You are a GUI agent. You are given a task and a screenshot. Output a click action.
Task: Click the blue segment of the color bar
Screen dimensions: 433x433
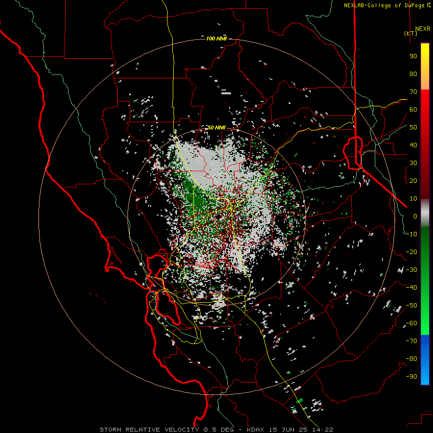click(x=425, y=360)
